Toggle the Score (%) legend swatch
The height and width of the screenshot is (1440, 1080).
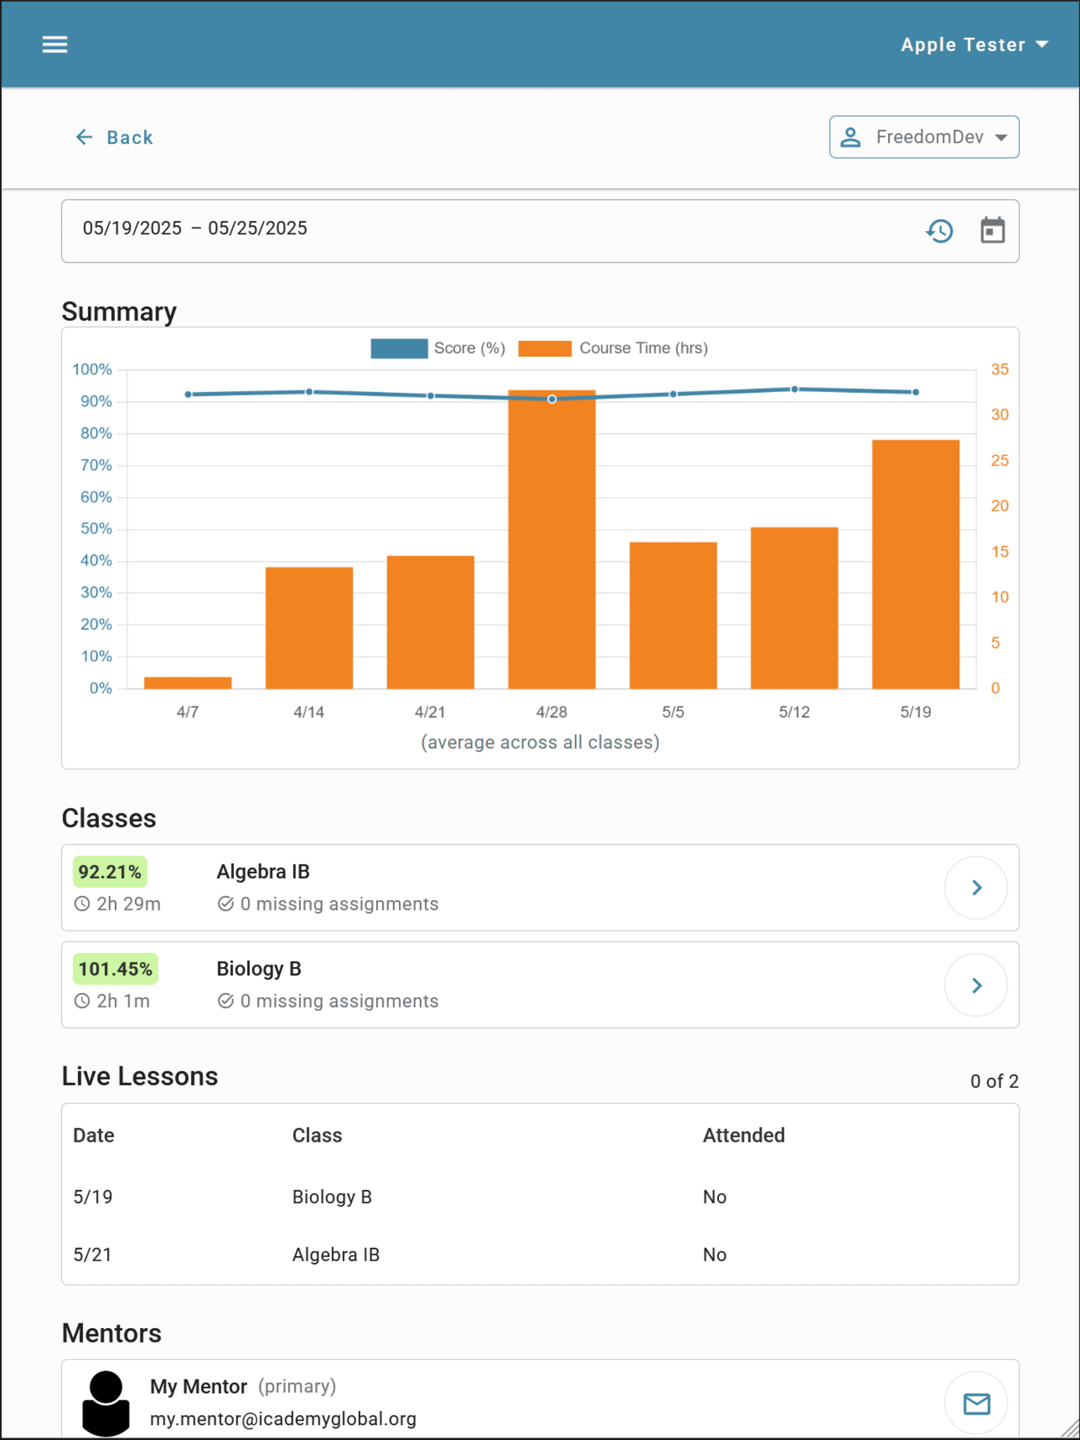tap(399, 348)
